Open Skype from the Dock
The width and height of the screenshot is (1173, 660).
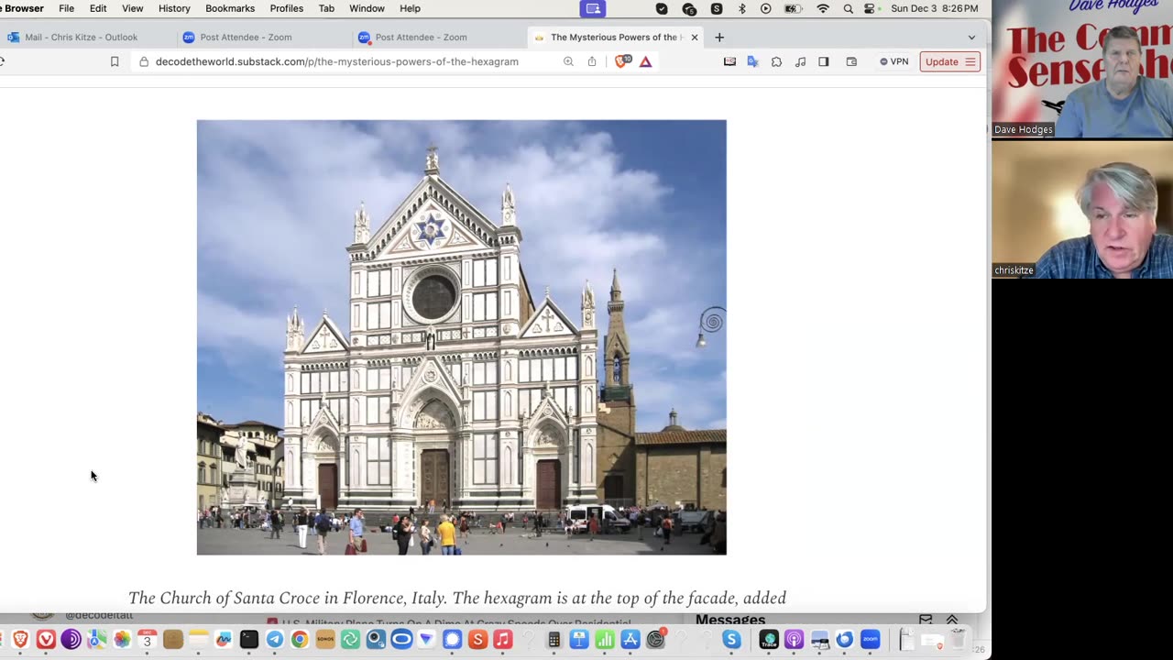[x=731, y=640]
